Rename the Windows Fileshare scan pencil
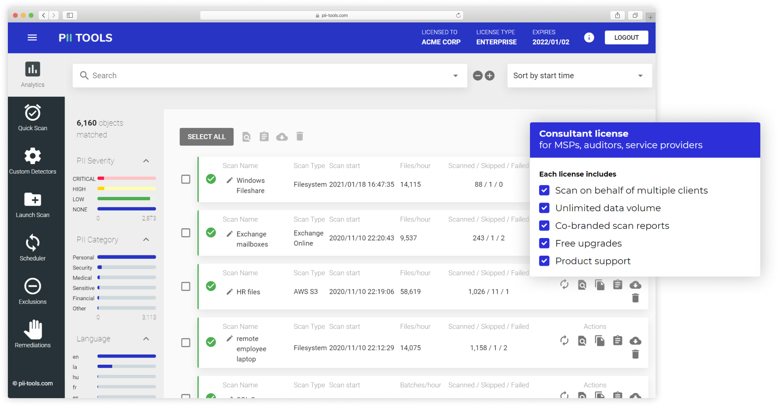This screenshot has height=406, width=780. coord(230,180)
